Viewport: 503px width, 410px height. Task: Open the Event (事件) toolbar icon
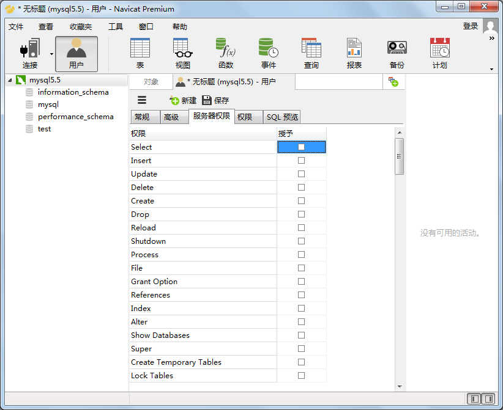(x=269, y=54)
